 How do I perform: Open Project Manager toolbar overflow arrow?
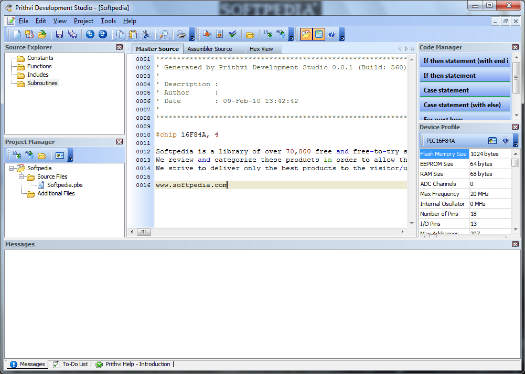pyautogui.click(x=70, y=155)
